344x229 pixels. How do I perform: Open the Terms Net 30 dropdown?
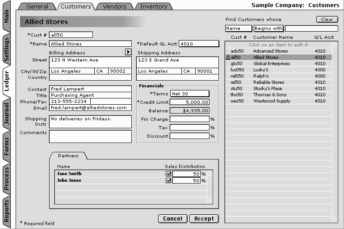click(x=189, y=94)
